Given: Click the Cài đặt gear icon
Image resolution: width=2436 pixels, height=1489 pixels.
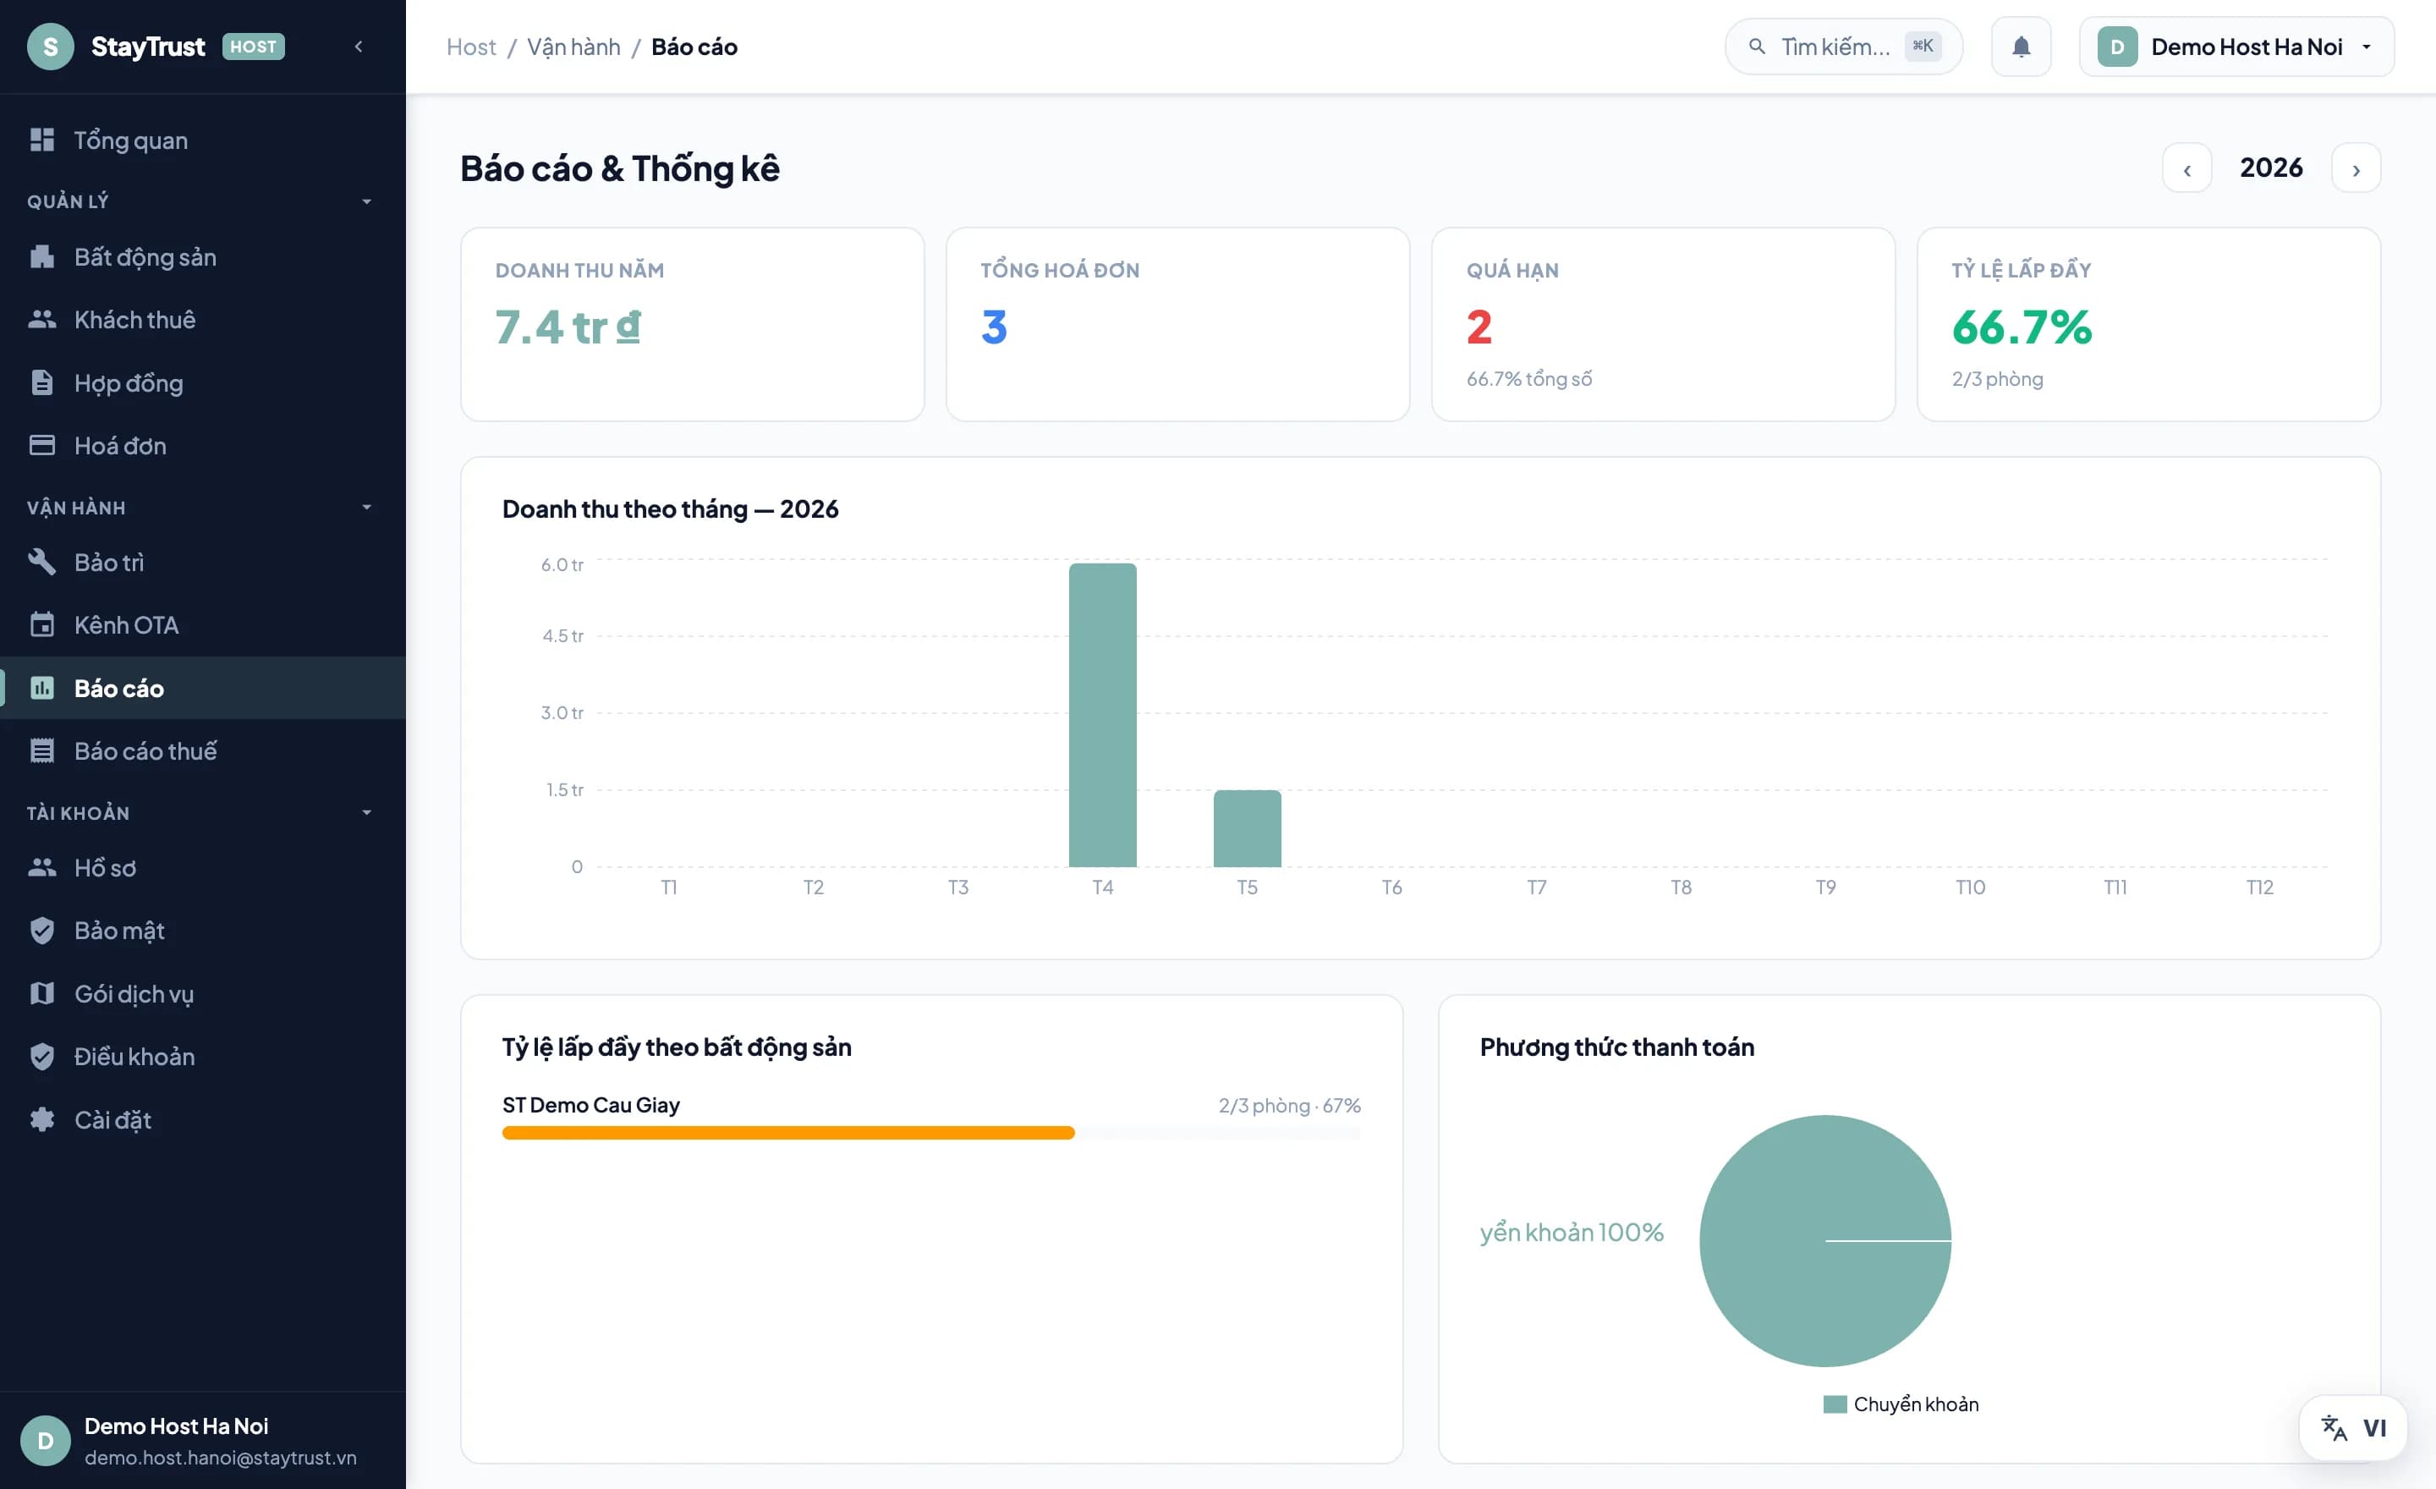Looking at the screenshot, I should (41, 1119).
